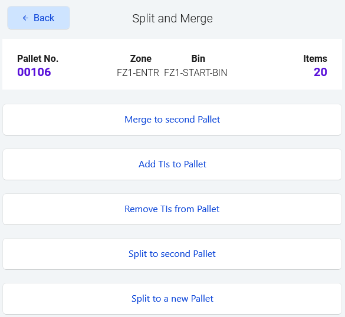Click the word Remove in third option
Viewport: 345px width, 317px height.
coord(141,209)
